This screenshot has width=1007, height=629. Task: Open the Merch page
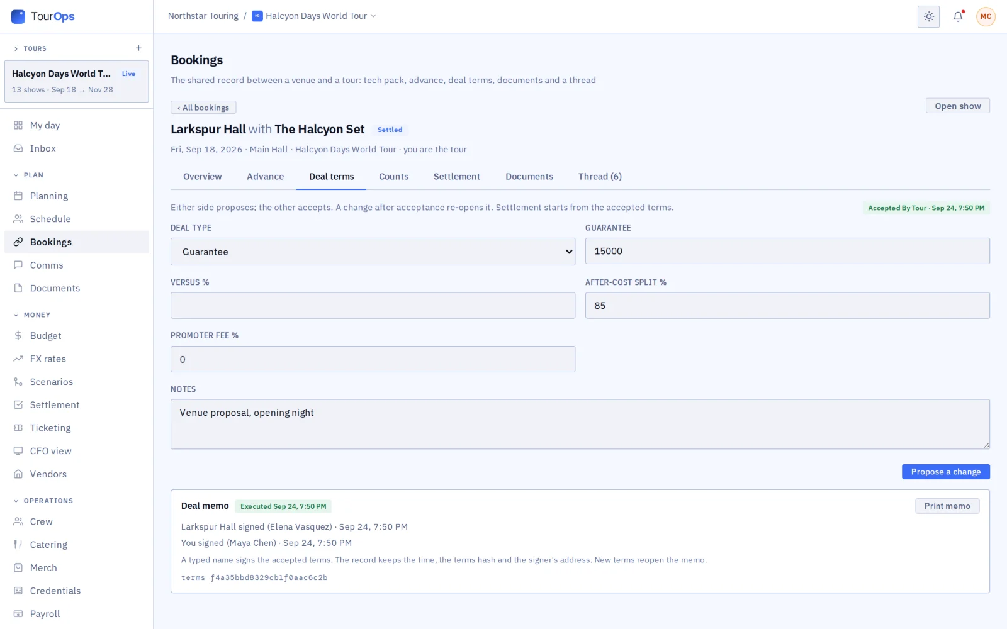(77, 568)
